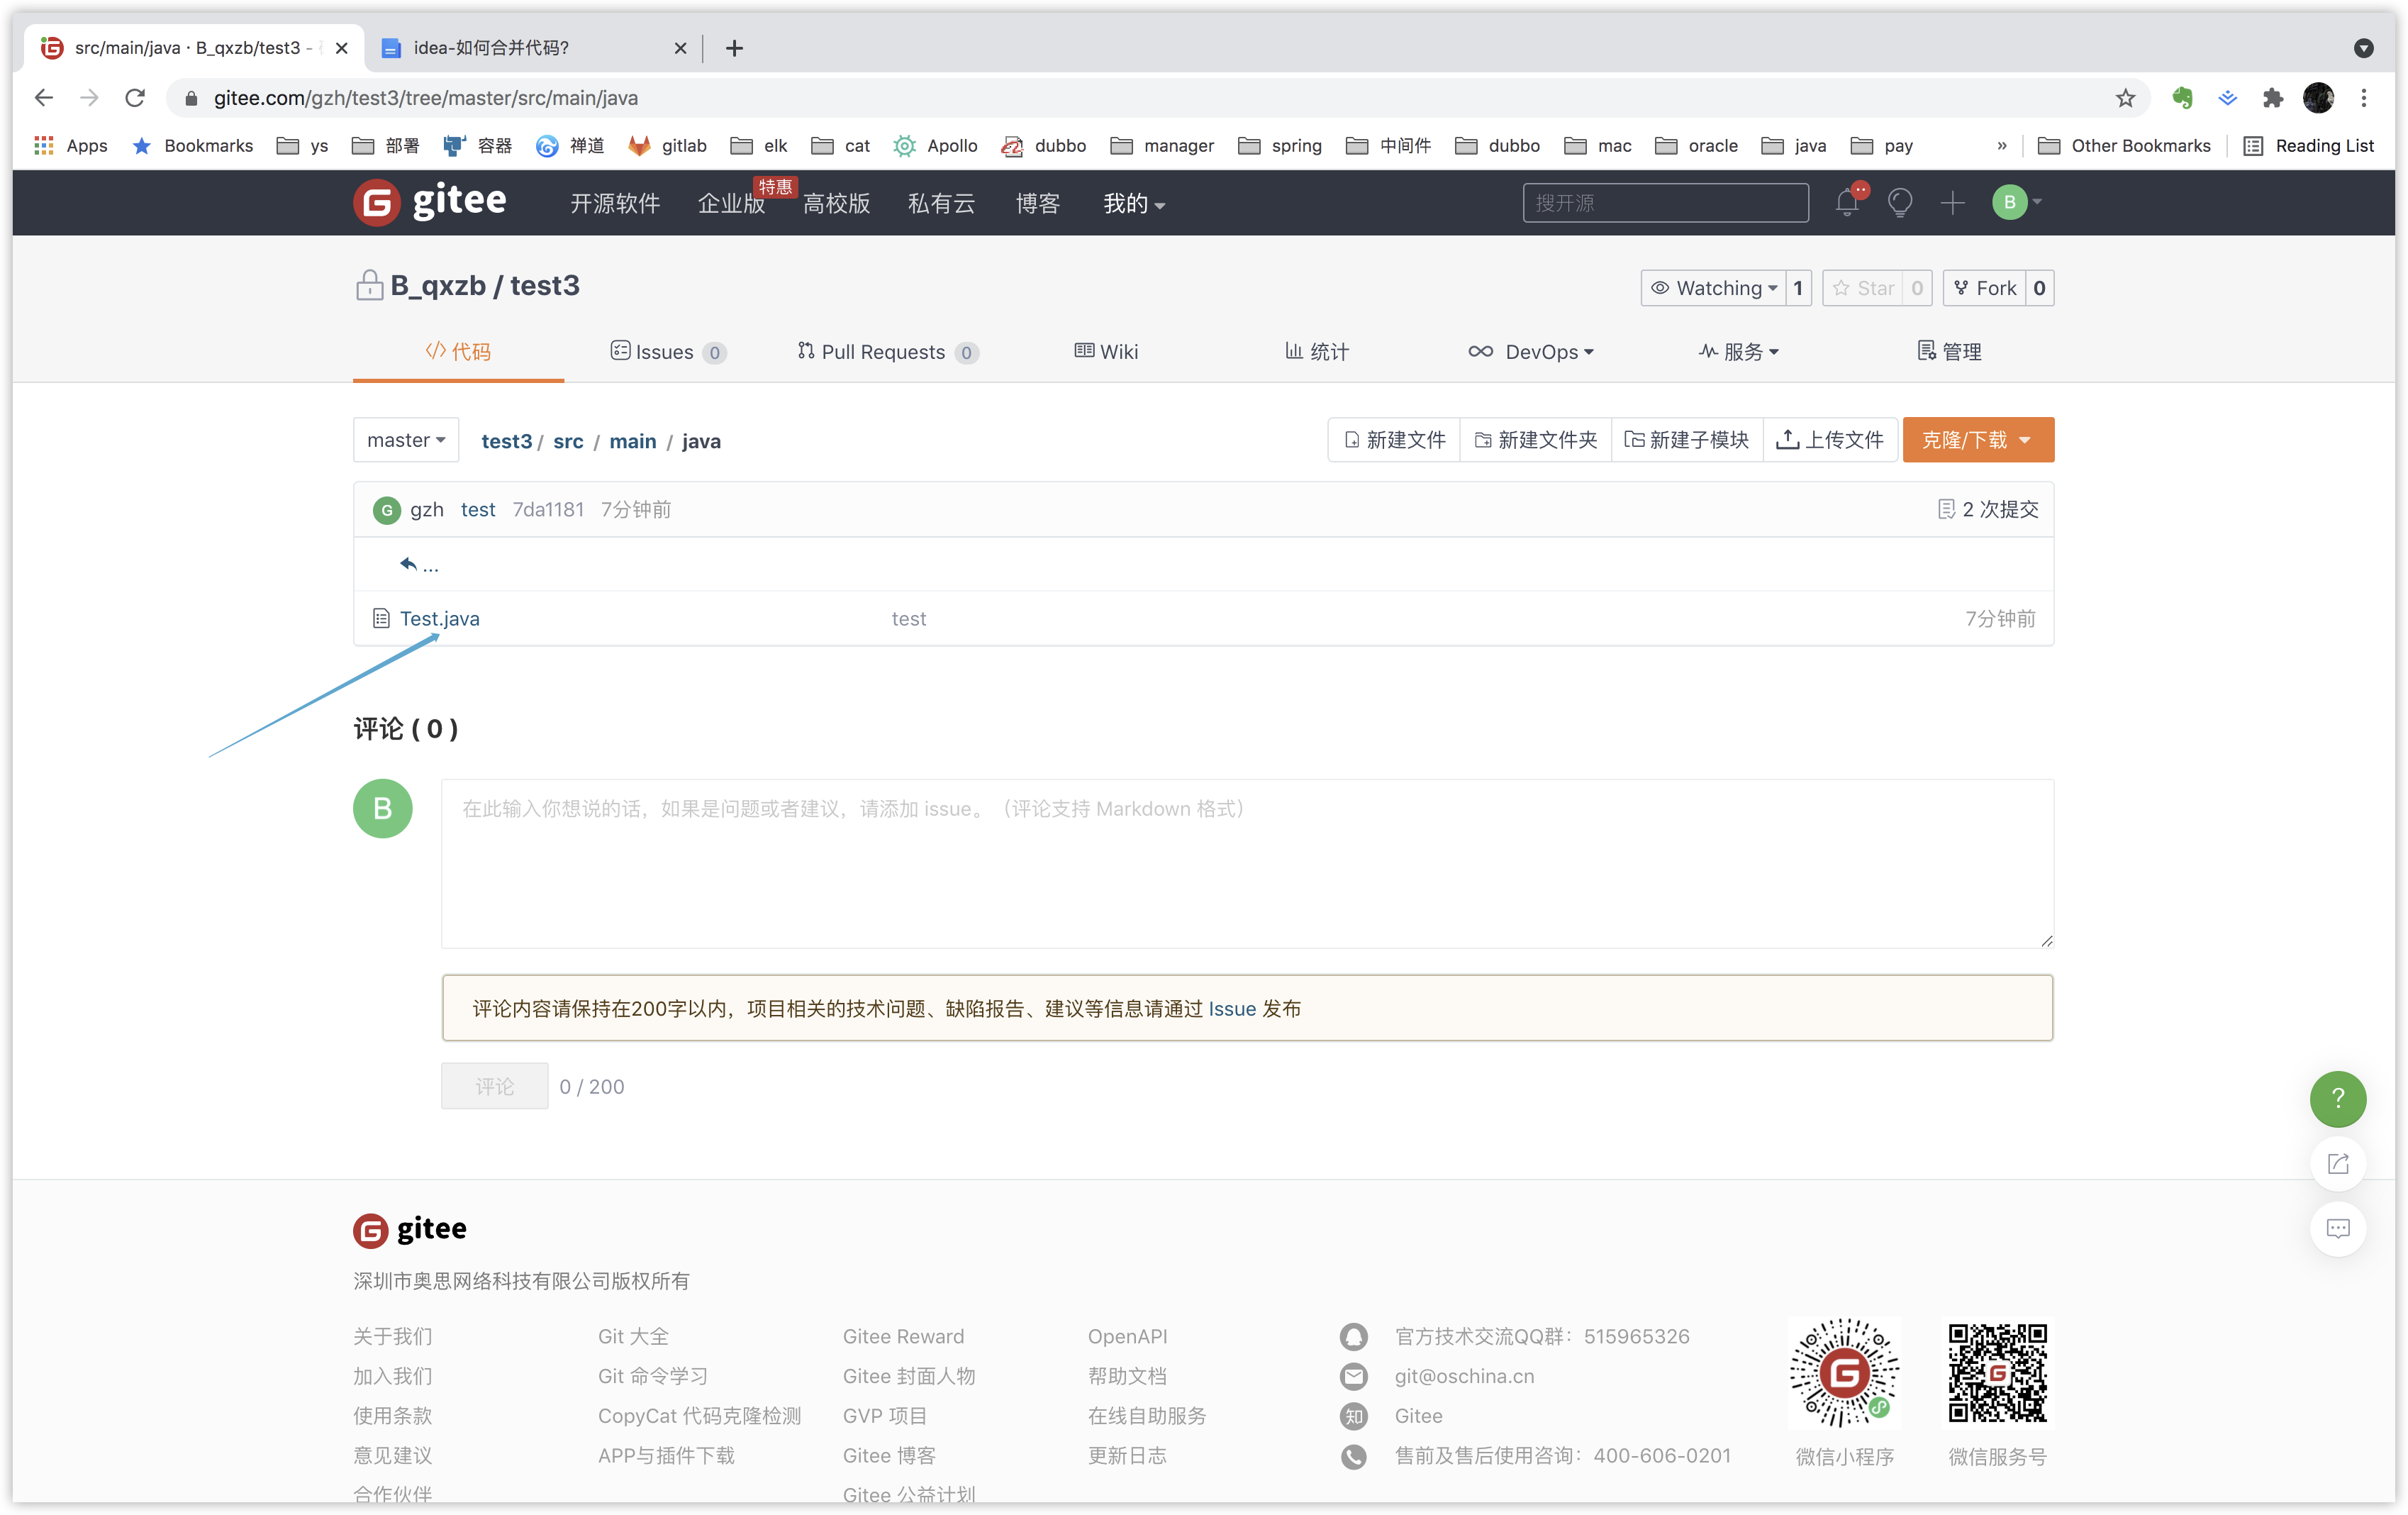The width and height of the screenshot is (2408, 1515).
Task: Star the test3 repository
Action: click(x=1863, y=288)
